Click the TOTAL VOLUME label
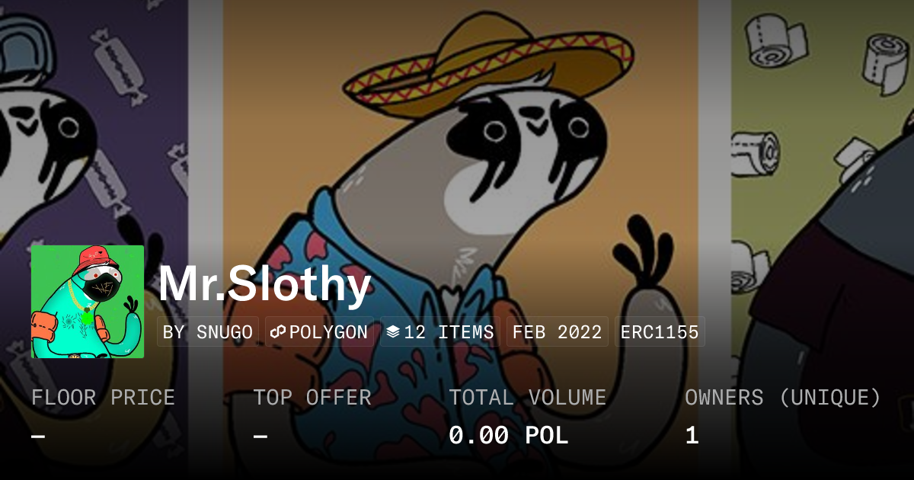914x480 pixels. (x=528, y=398)
